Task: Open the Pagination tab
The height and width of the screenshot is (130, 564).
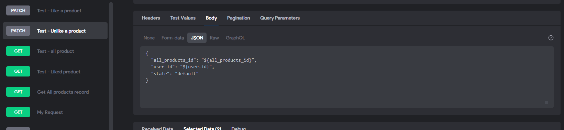Action: tap(239, 18)
